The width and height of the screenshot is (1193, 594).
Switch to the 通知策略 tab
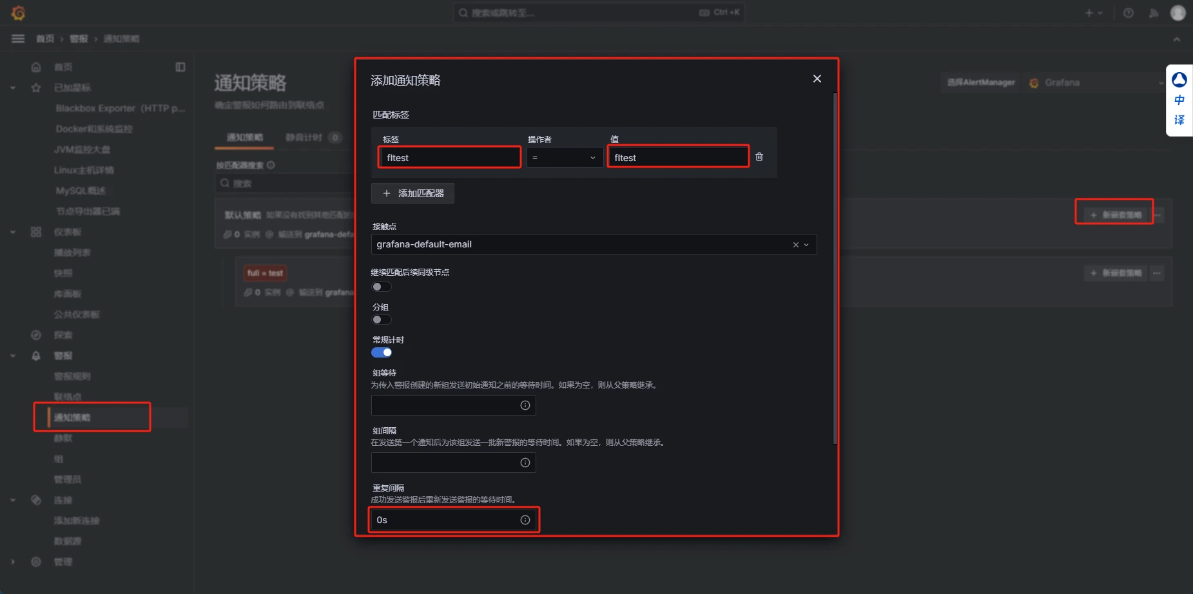coord(245,137)
